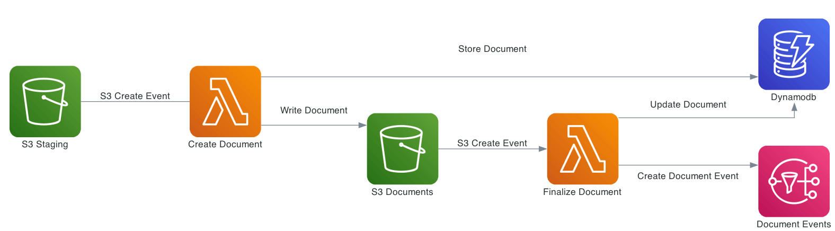Click the S3 Documents bucket icon
The height and width of the screenshot is (231, 835).
pos(403,149)
